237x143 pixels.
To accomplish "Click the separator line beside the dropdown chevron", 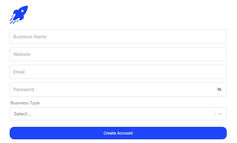I will tap(215, 114).
